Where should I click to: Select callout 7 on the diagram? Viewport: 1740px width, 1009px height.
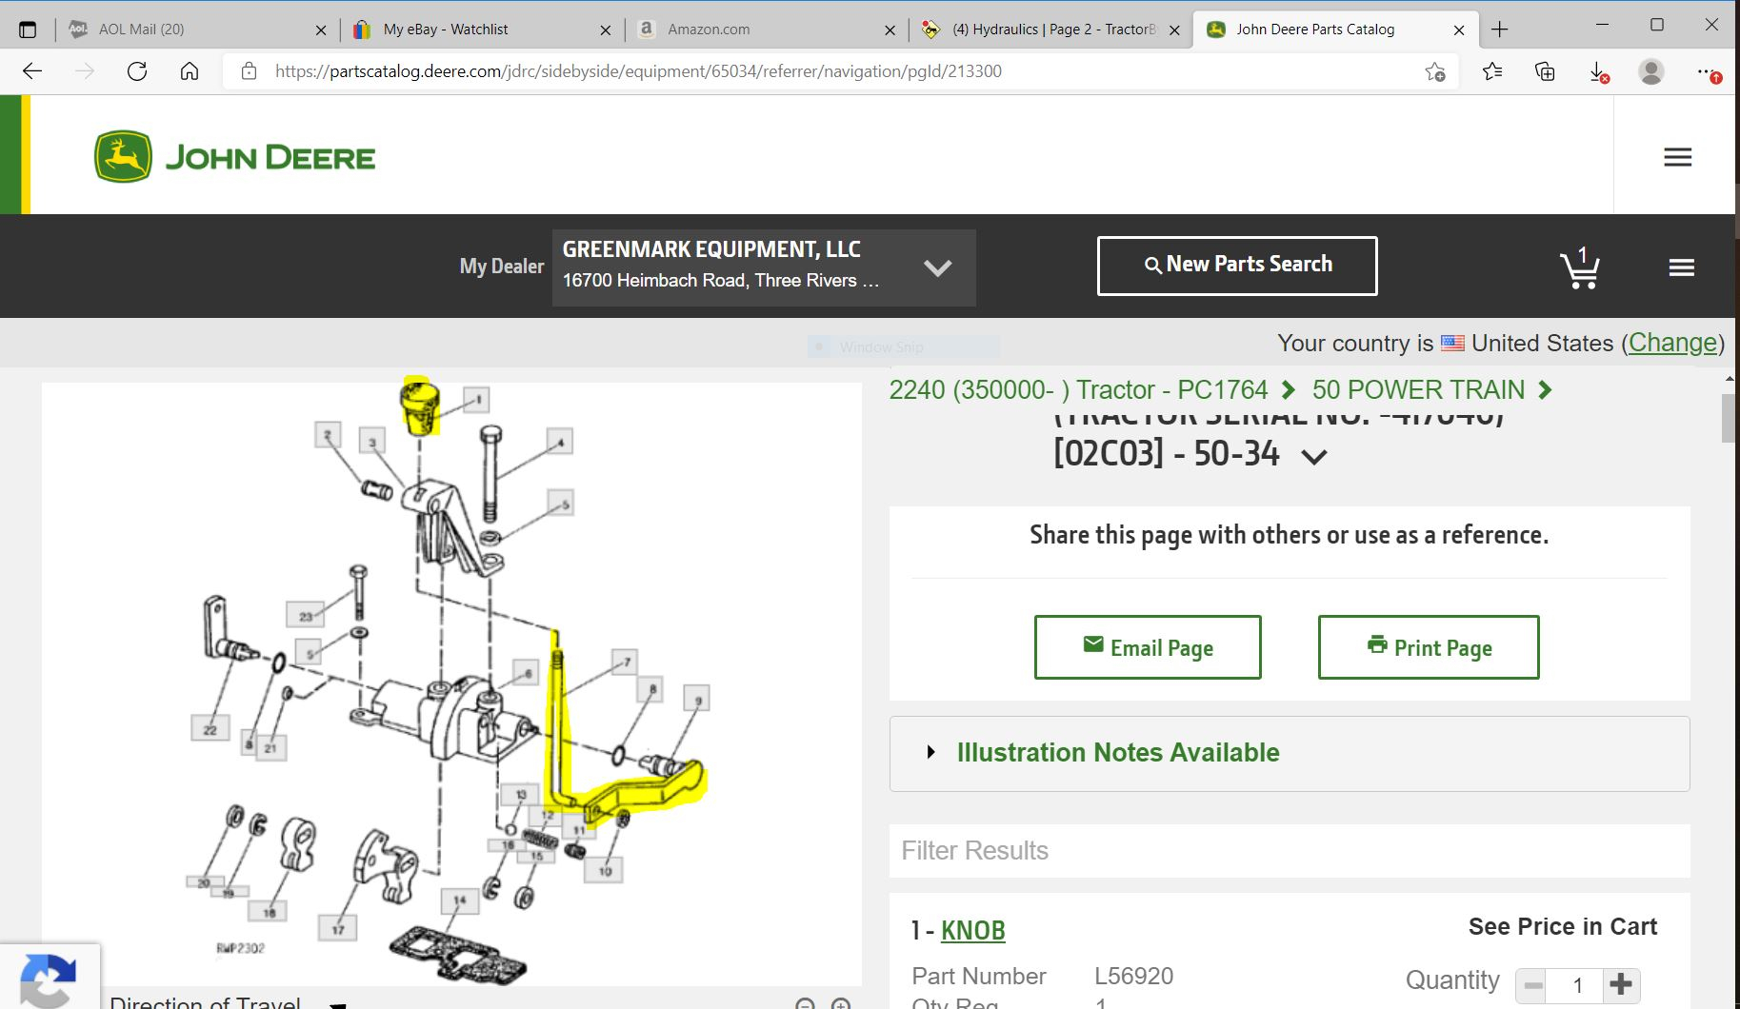tap(625, 662)
